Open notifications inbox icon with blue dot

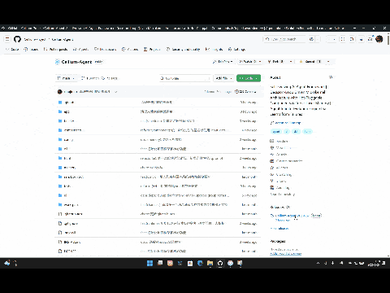click(370, 39)
